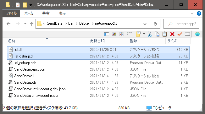Open the 共有 ribbon tab
This screenshot has width=205, height=114.
point(46,13)
